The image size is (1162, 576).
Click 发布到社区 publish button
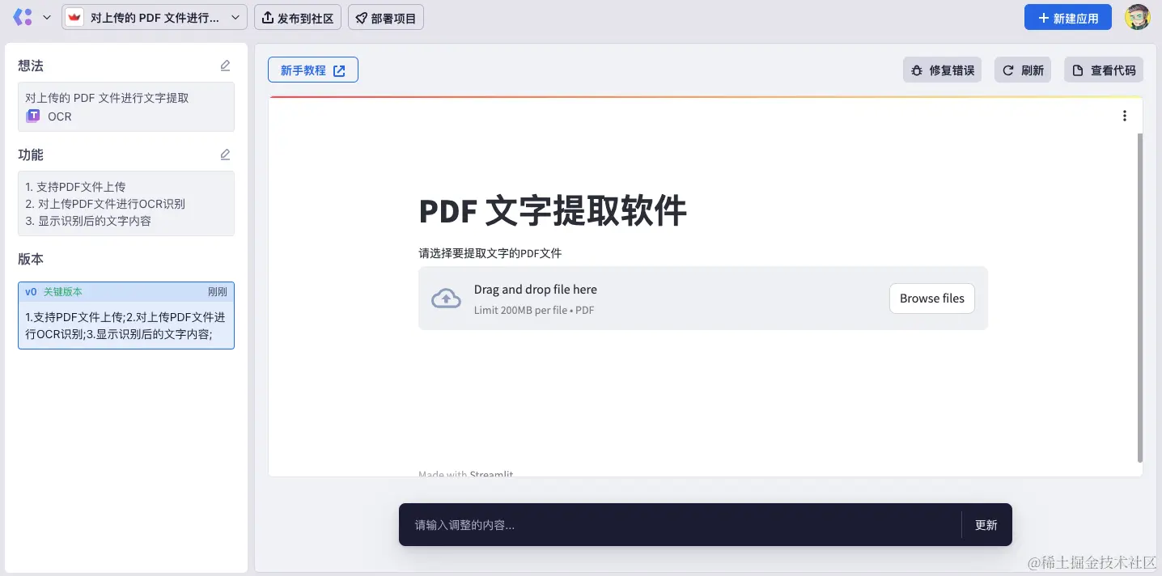coord(298,18)
